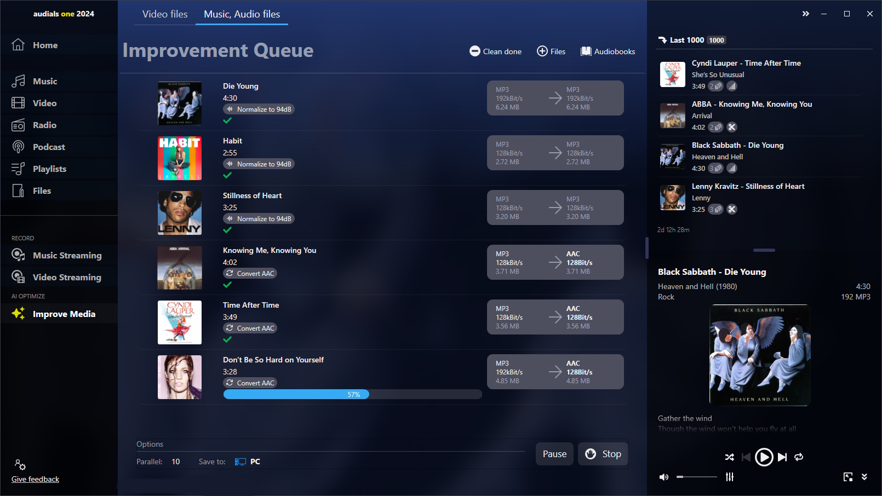This screenshot has height=496, width=882.
Task: Click the Habit album cover
Action: point(180,158)
